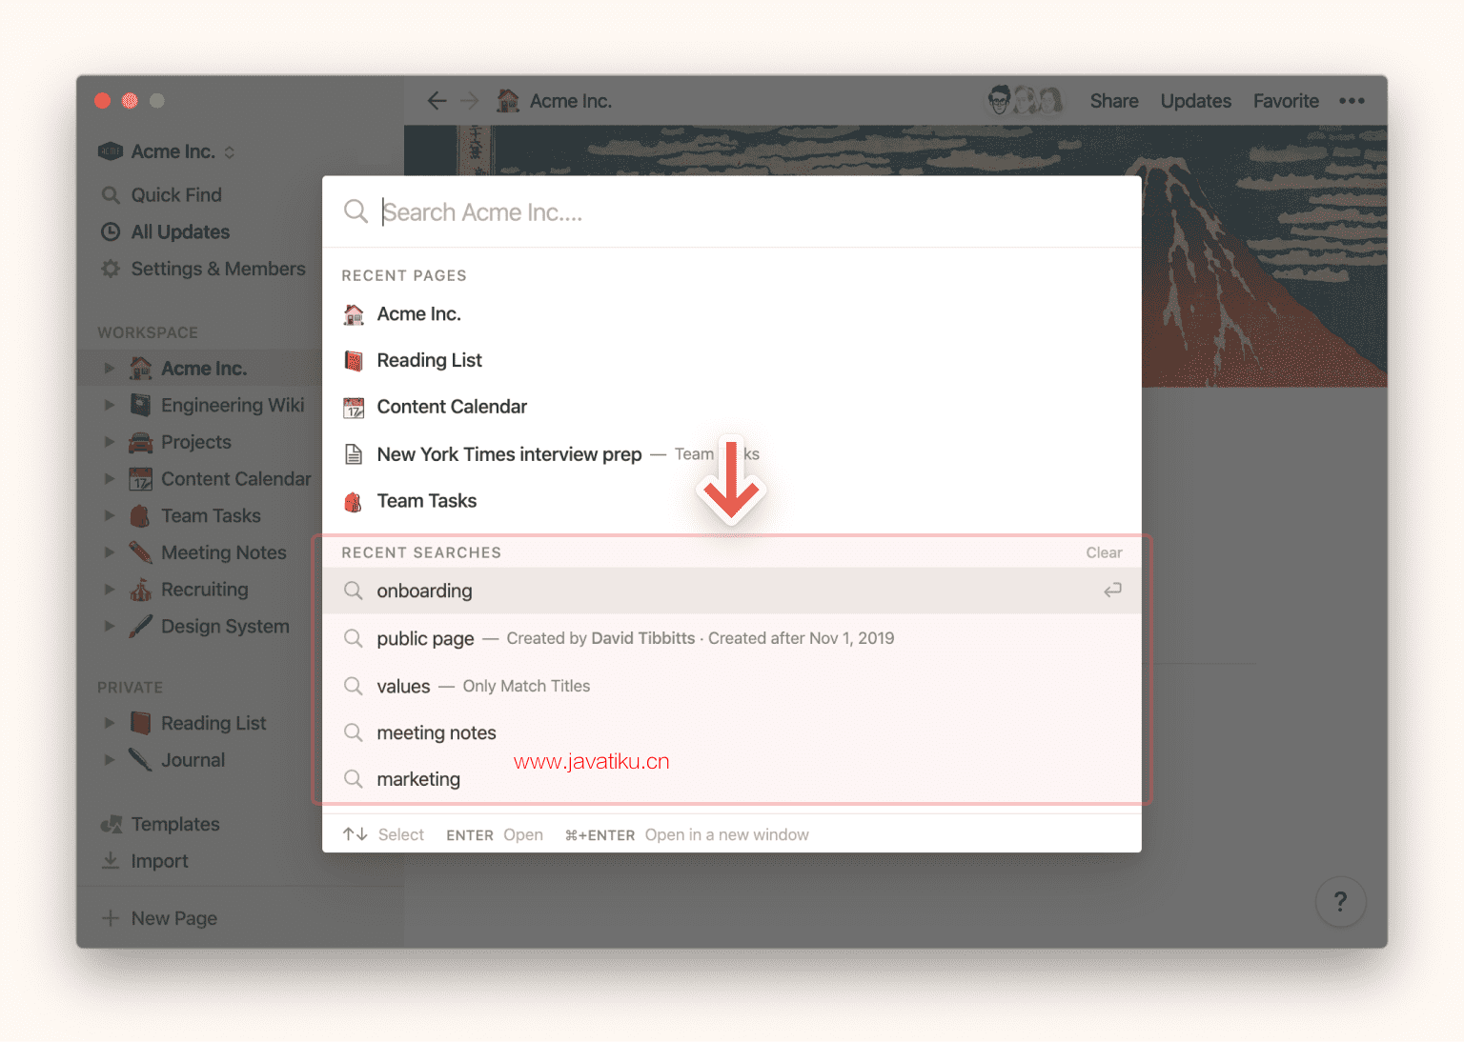The height and width of the screenshot is (1042, 1464).
Task: Click the sidebar Content Calendar icon
Action: coord(141,479)
